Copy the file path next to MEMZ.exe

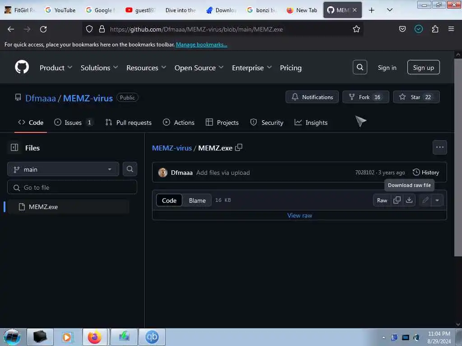pos(239,147)
